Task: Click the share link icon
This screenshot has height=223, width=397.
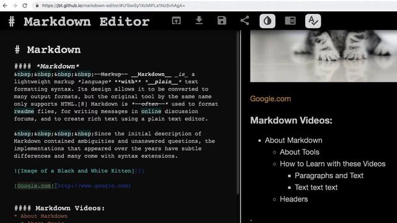Action: tap(244, 20)
